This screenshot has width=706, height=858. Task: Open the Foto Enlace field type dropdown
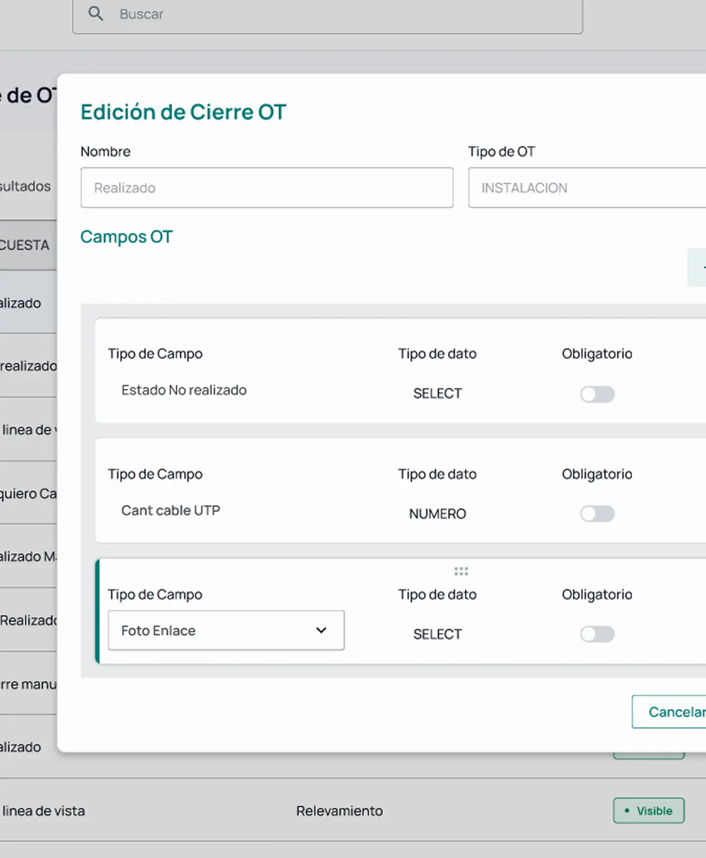point(226,630)
